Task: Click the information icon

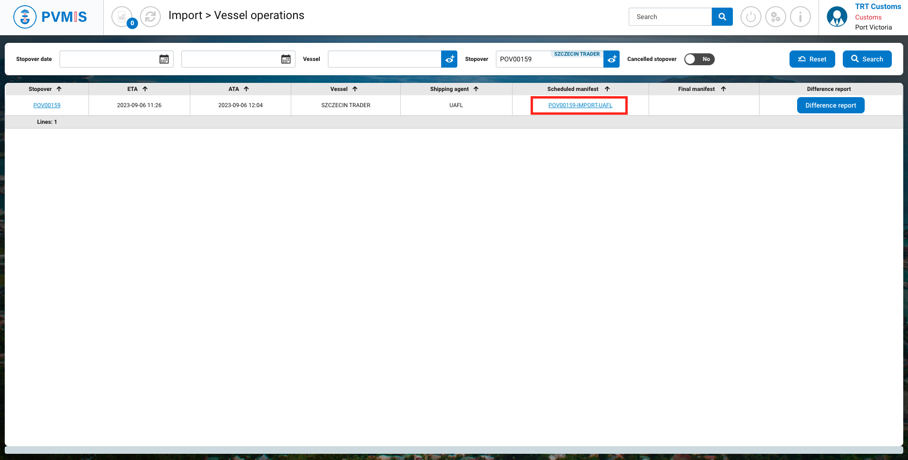Action: (x=800, y=17)
